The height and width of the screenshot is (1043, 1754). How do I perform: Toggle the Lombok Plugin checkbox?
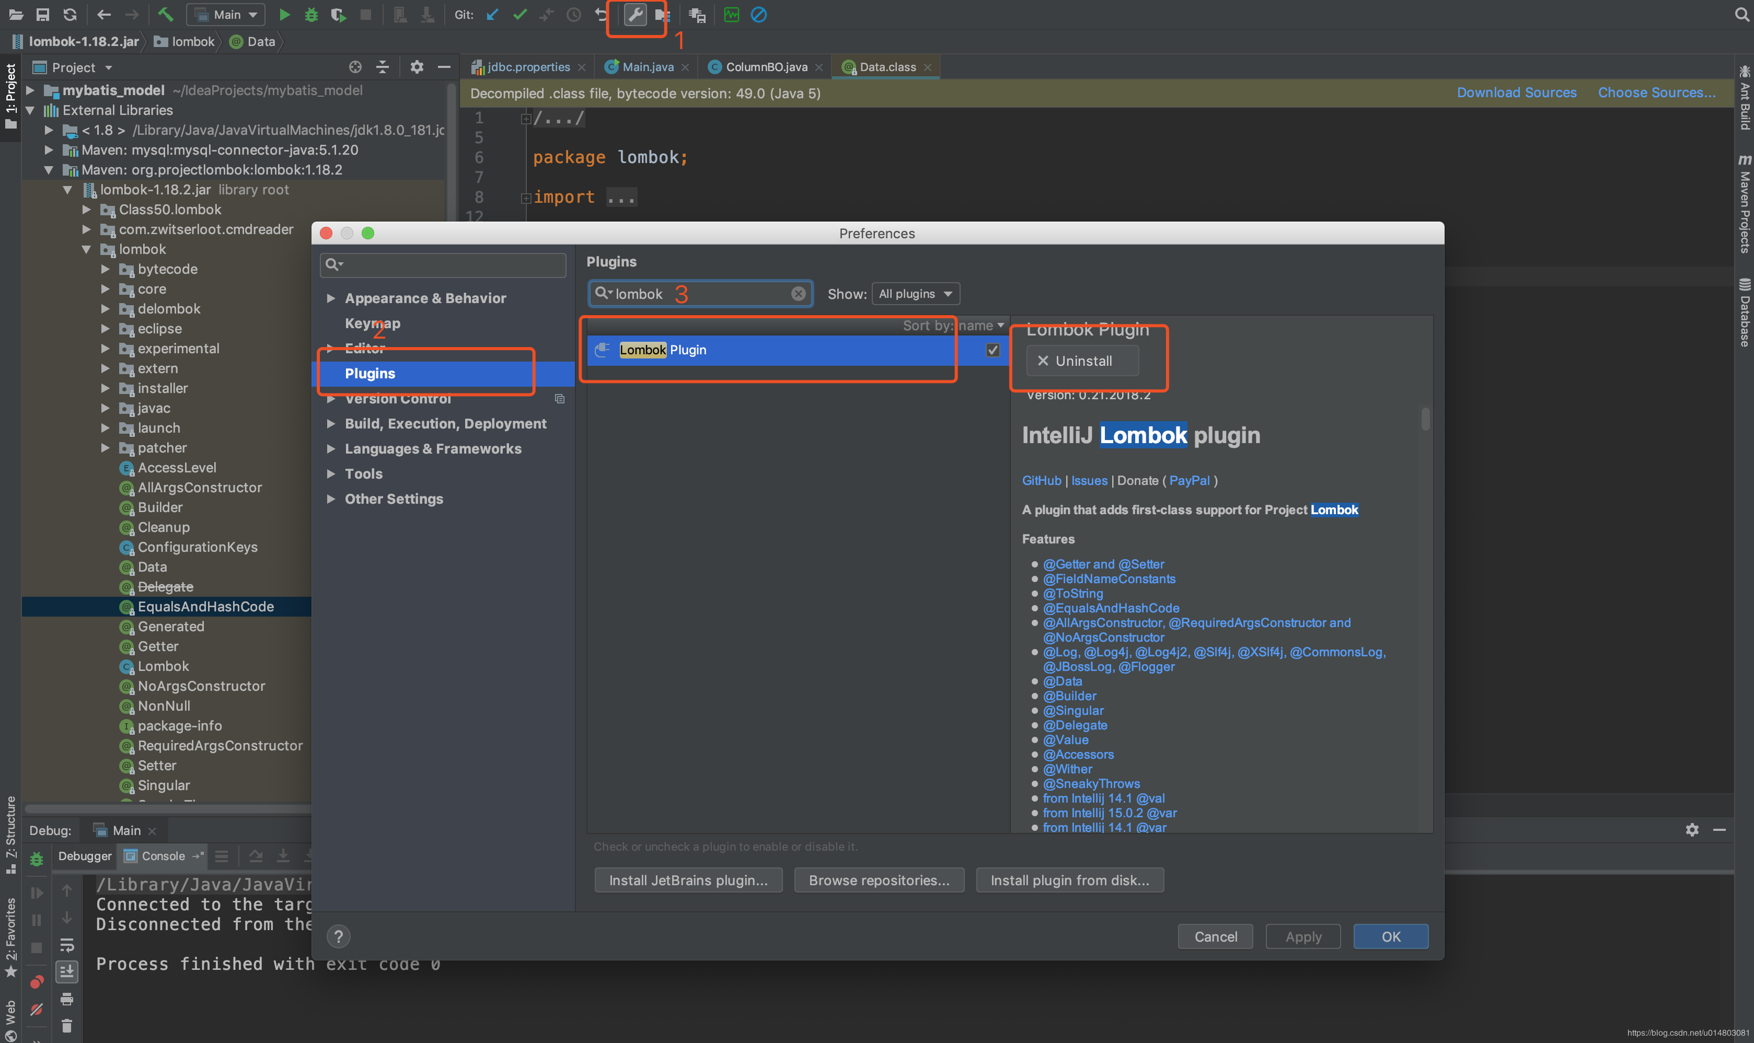[x=992, y=350]
